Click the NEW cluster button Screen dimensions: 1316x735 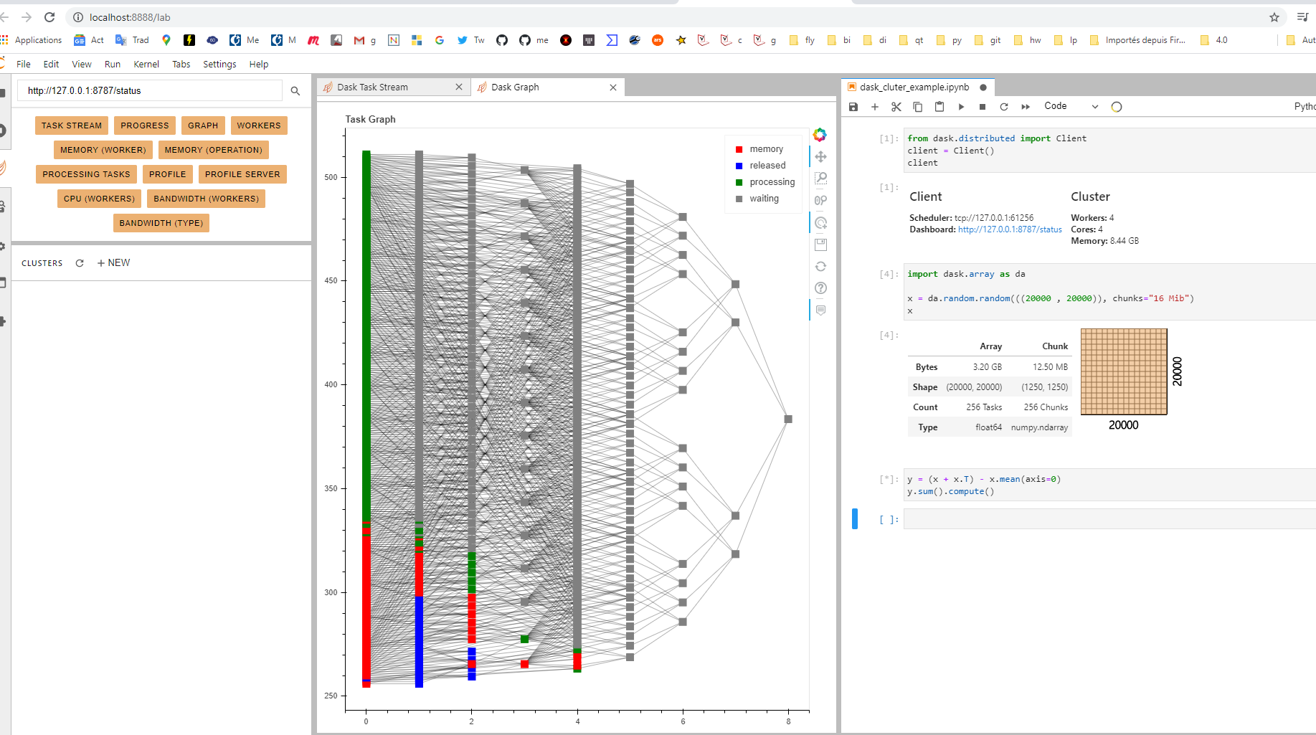[x=113, y=262]
